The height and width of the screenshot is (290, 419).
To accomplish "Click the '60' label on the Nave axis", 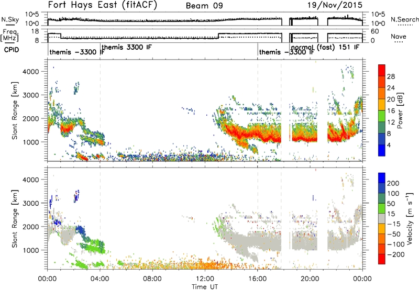I will pyautogui.click(x=375, y=31).
